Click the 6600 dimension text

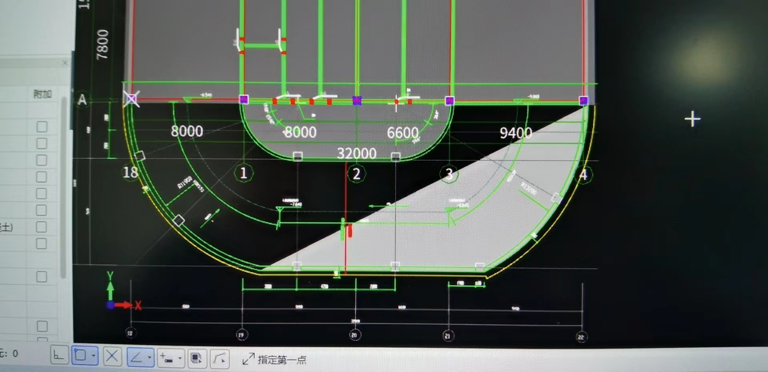tap(402, 133)
